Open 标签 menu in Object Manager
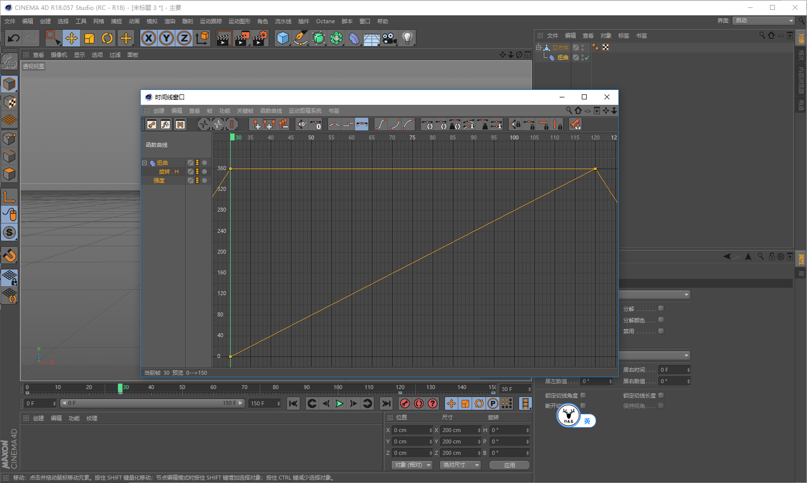This screenshot has width=807, height=483. 624,36
